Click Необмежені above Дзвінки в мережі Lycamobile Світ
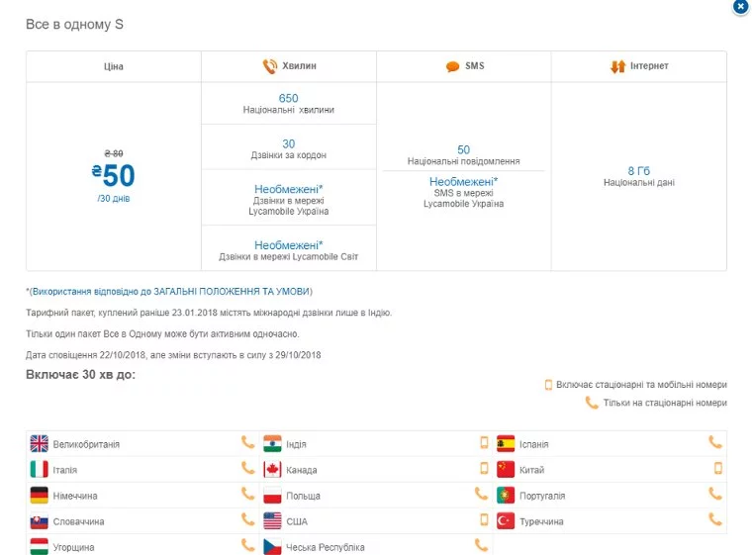This screenshot has width=752, height=555. click(288, 245)
